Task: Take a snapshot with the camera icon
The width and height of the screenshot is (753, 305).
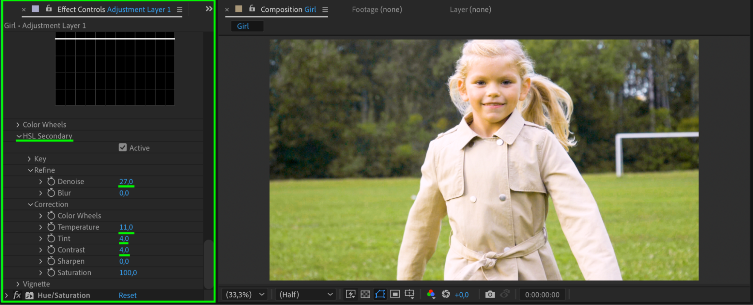Action: [x=490, y=294]
